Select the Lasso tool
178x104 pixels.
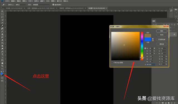[x=2, y=17]
